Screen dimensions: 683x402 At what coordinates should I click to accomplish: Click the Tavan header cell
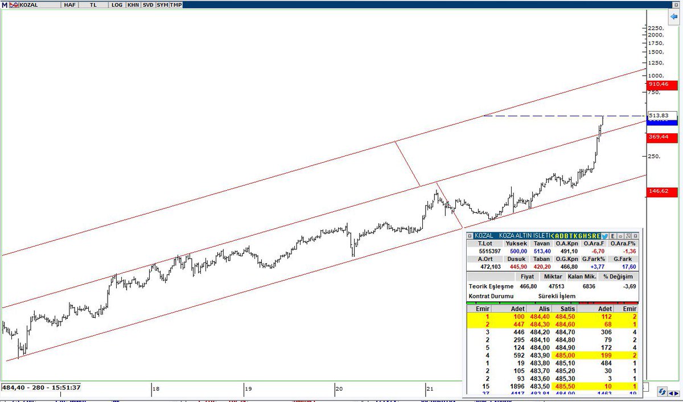click(x=542, y=243)
